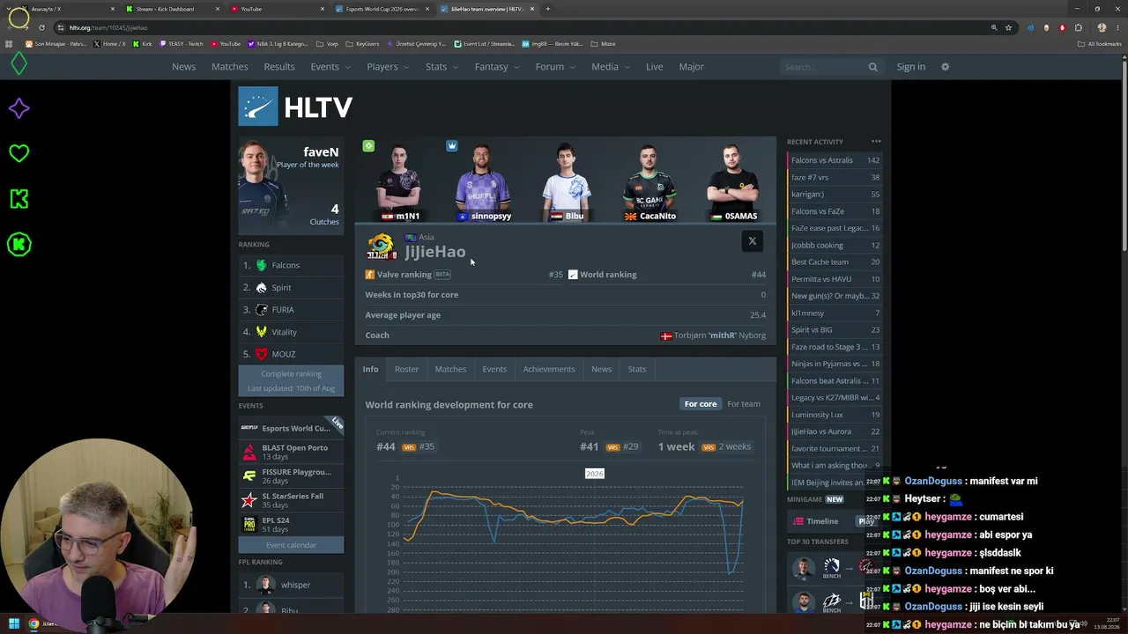Click the Falcons logo in ranking list

point(261,265)
